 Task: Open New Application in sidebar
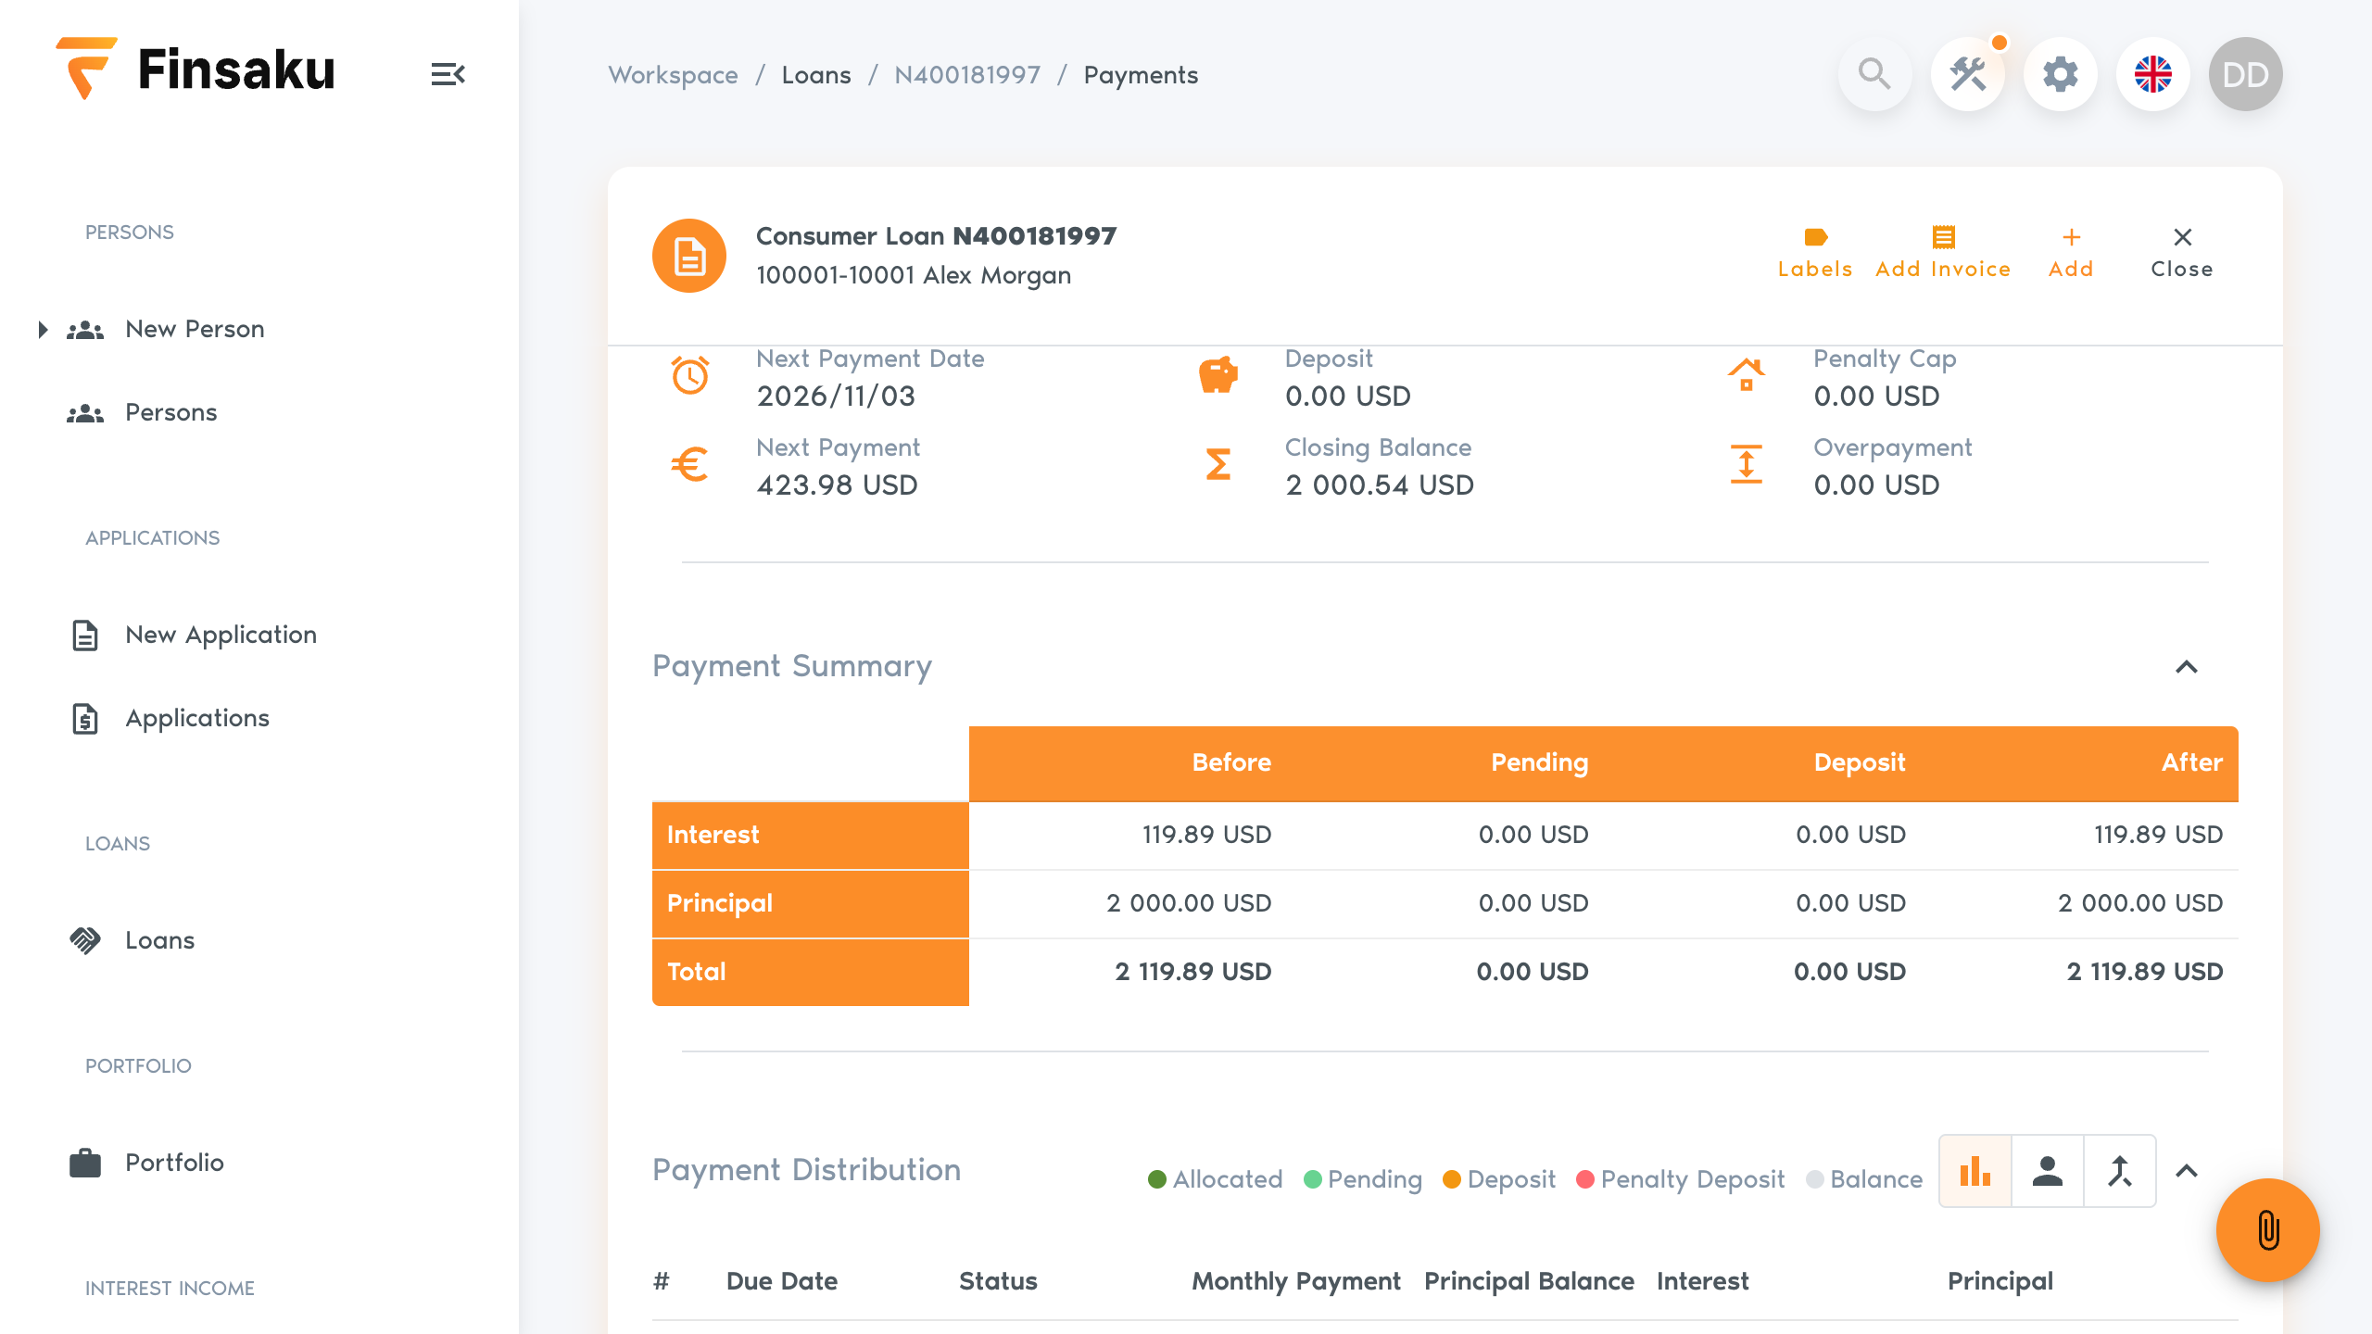pyautogui.click(x=221, y=635)
